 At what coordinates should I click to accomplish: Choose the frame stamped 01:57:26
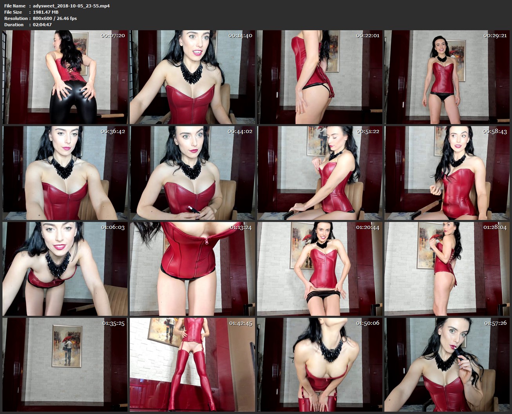tap(447, 365)
